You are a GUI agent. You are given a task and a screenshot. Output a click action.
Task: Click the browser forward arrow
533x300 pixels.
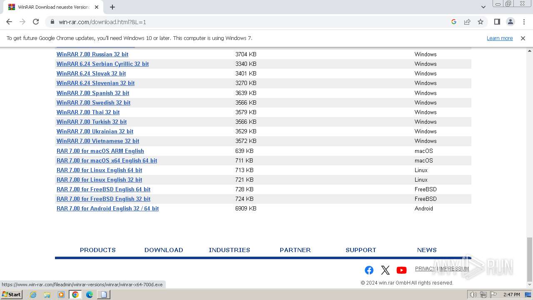[x=22, y=22]
